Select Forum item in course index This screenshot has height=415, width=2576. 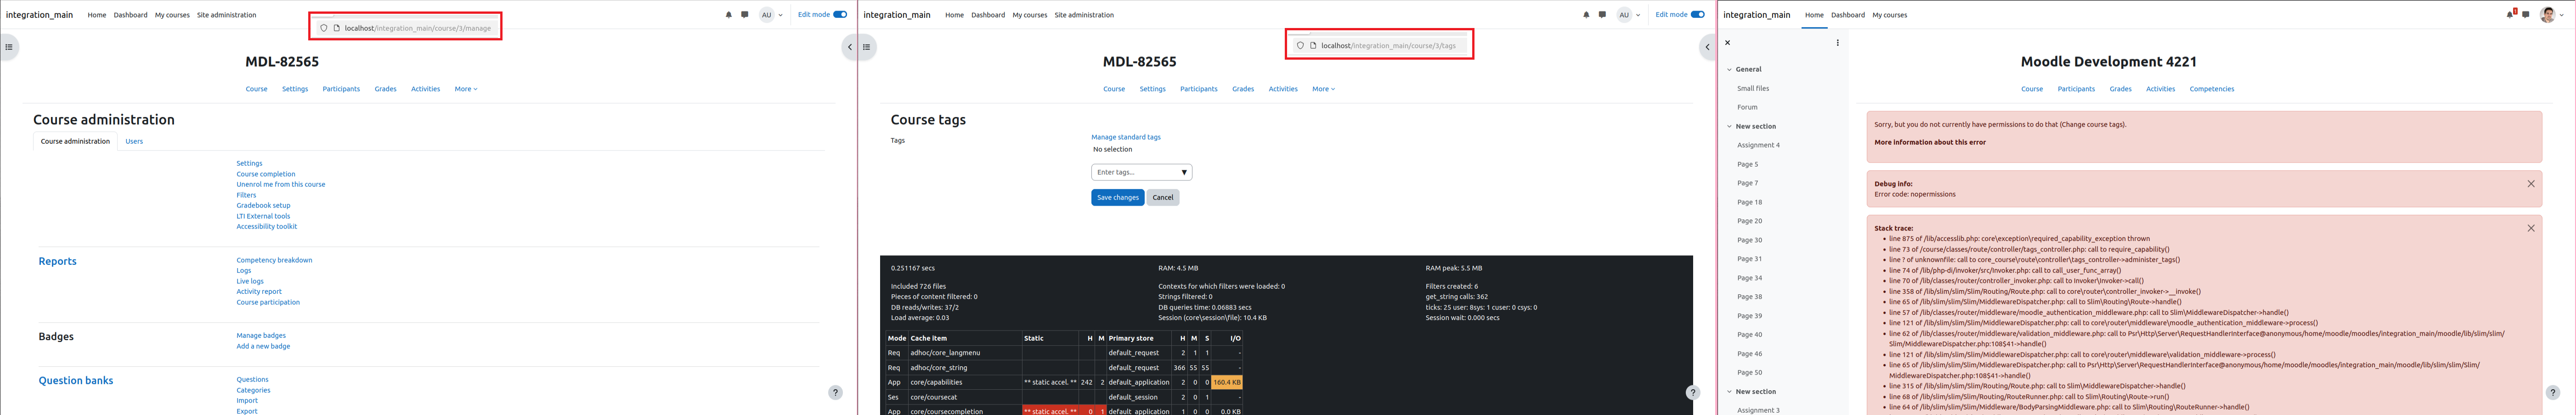point(1747,107)
